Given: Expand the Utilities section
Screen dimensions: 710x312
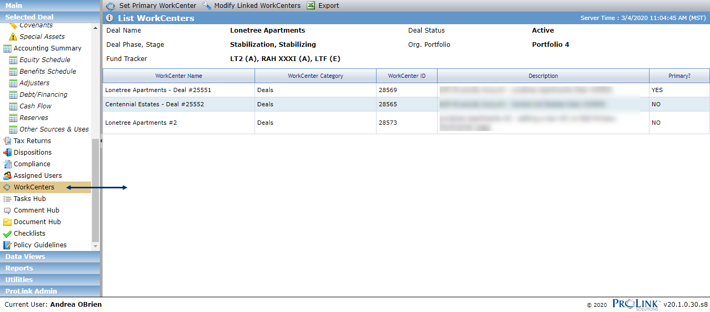Looking at the screenshot, I should [50, 280].
